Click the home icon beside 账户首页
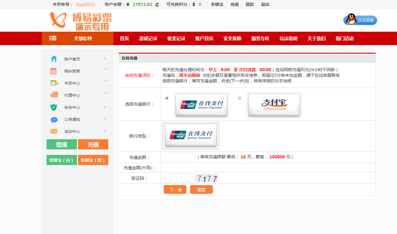 point(54,59)
